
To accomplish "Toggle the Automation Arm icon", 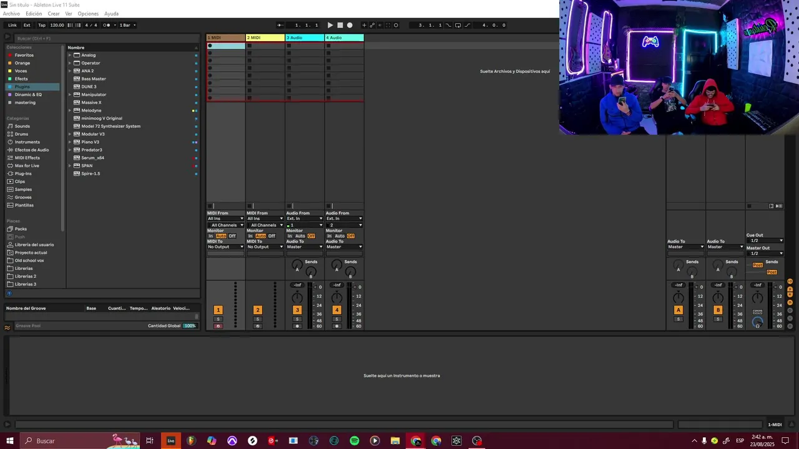I will [x=372, y=25].
